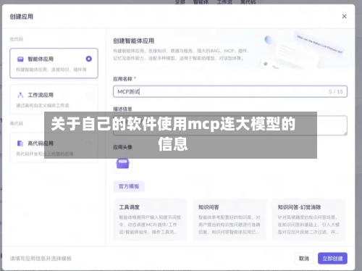This screenshot has height=271, width=362.
Task: Click the 5 / 15 character counter
Action: pos(336,91)
